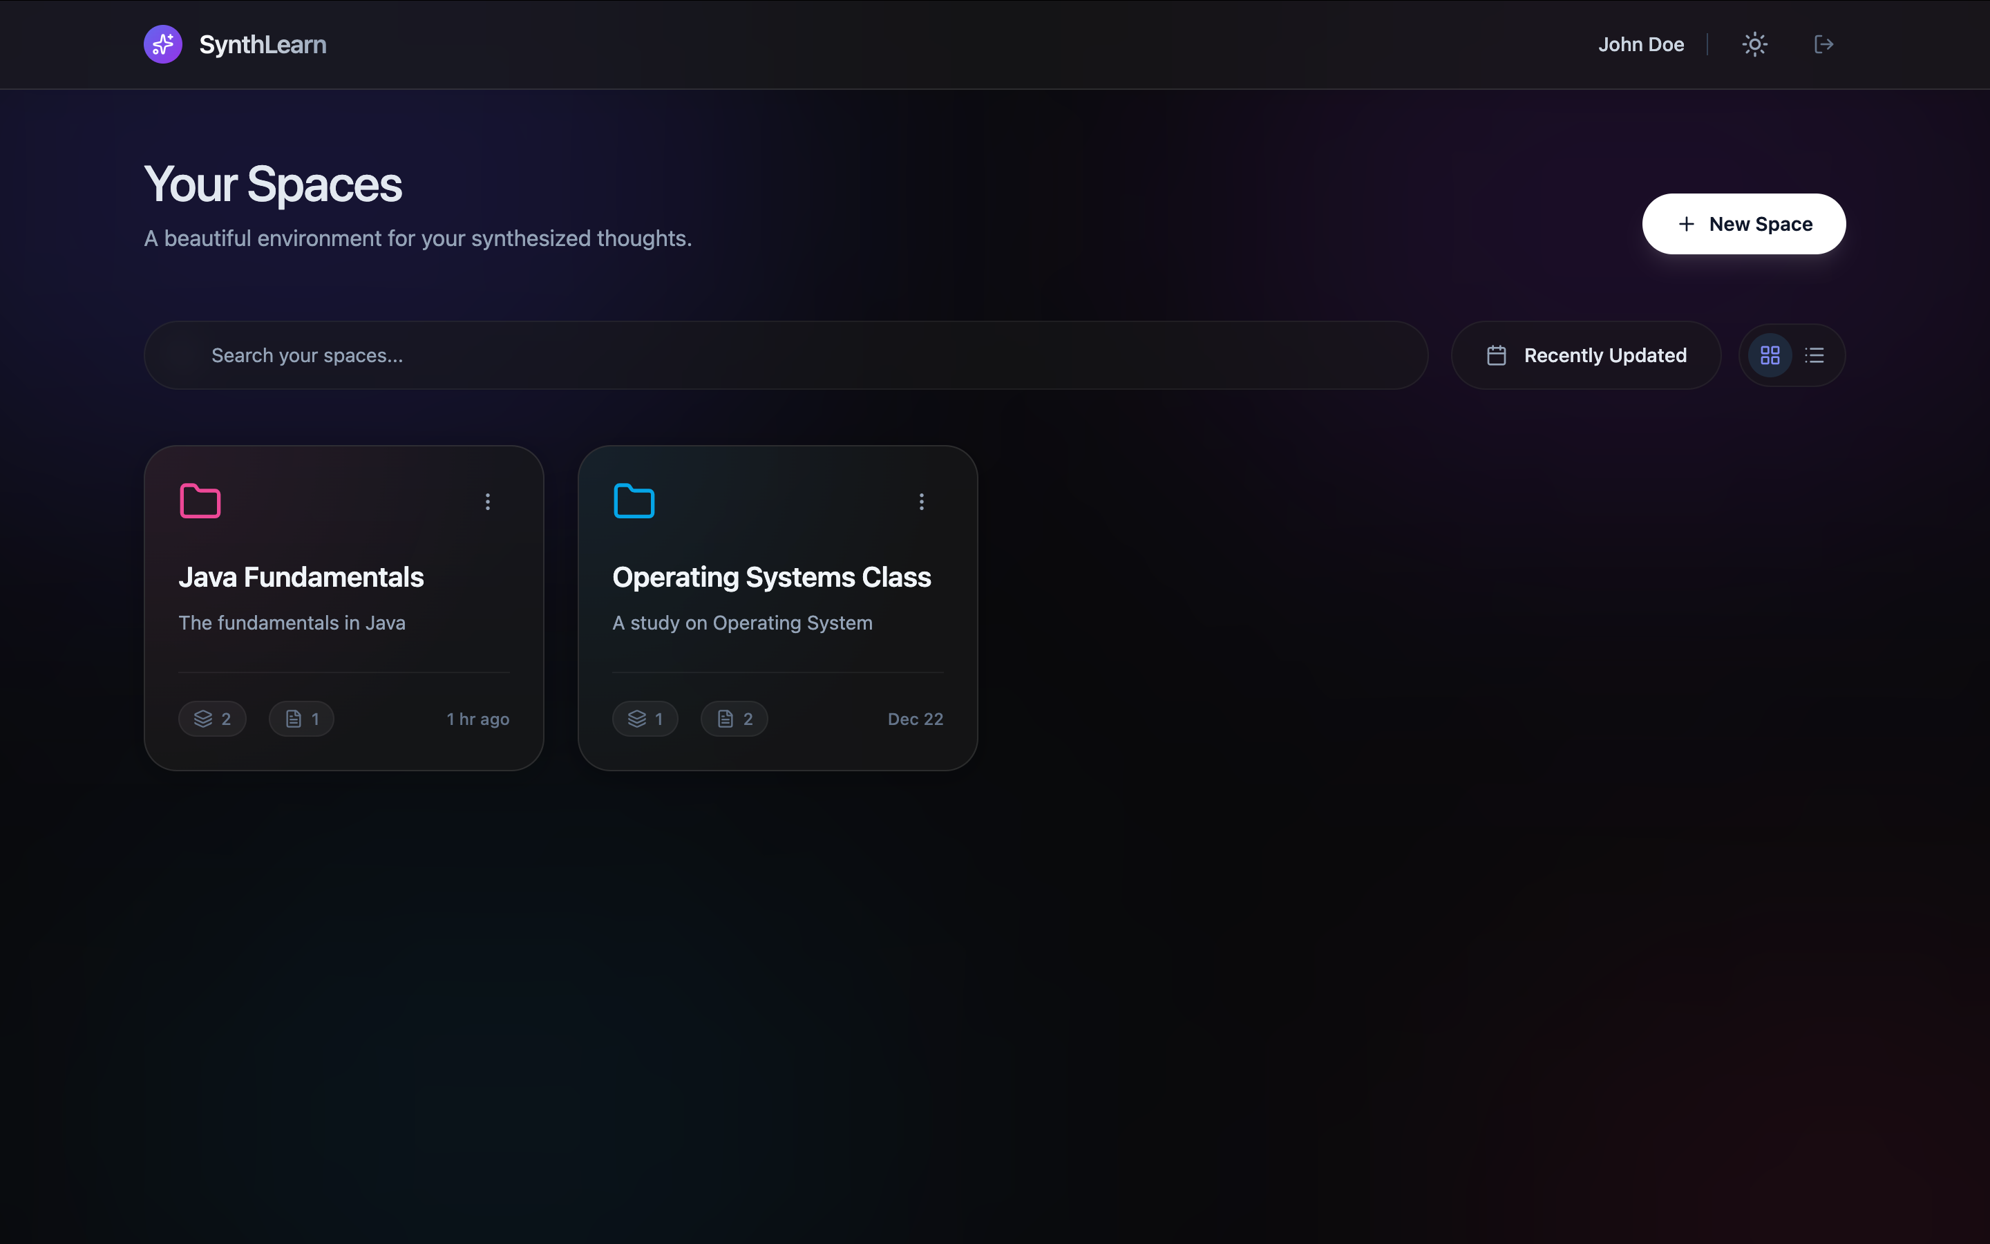This screenshot has height=1244, width=1990.
Task: Open the blue folder icon on Operating Systems Class
Action: point(633,500)
